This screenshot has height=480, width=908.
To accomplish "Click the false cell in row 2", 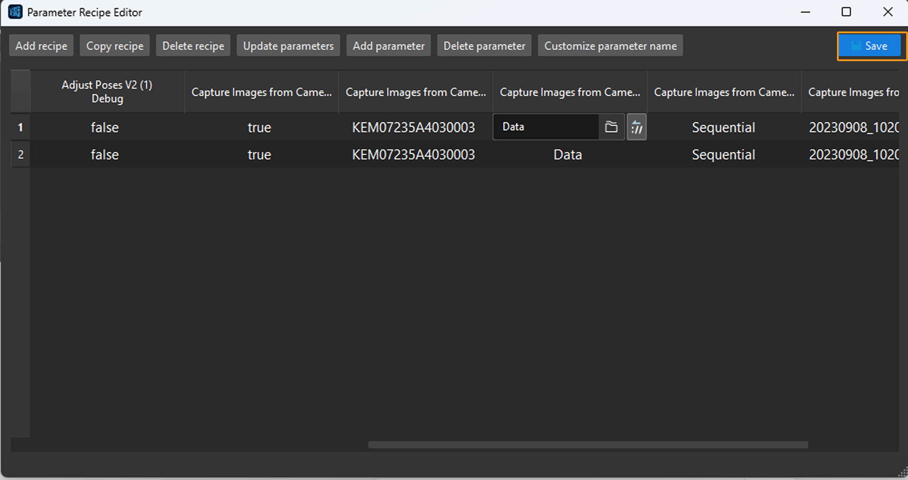I will coord(105,155).
